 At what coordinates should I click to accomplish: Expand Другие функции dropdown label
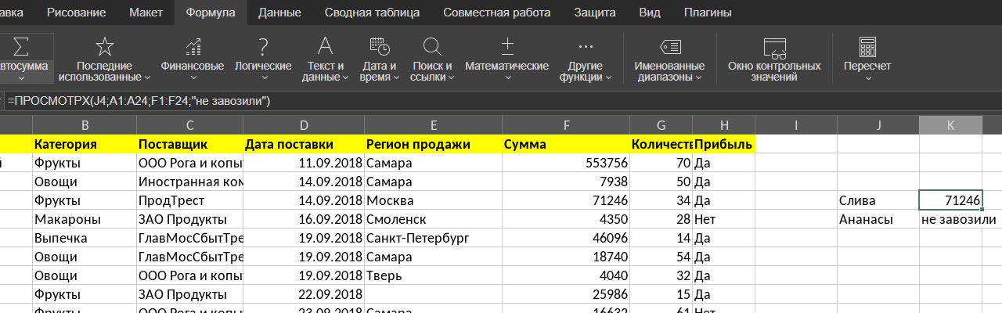586,71
